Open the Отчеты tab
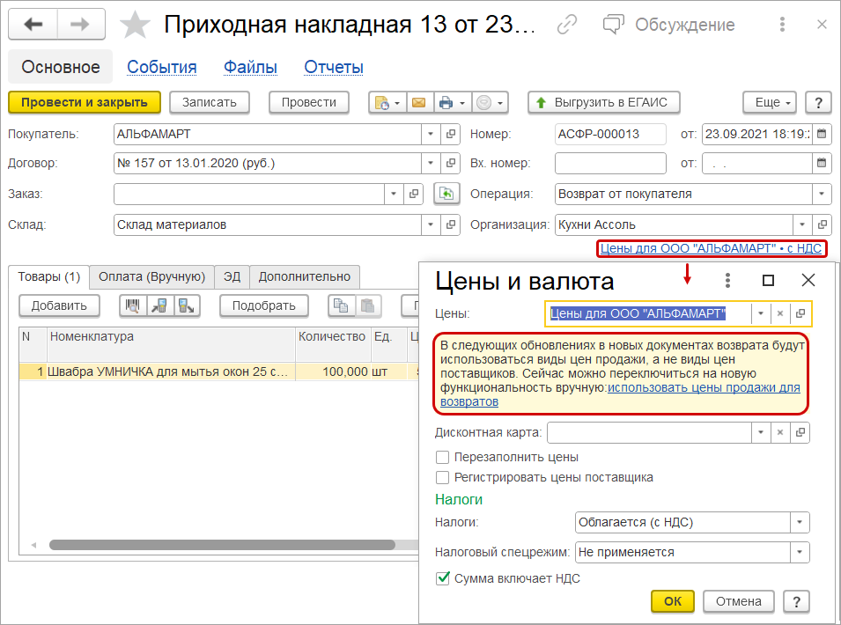Screen dimensions: 841x625 pos(334,67)
